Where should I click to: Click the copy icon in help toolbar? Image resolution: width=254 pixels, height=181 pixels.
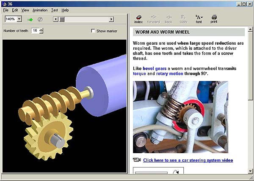tap(183, 19)
